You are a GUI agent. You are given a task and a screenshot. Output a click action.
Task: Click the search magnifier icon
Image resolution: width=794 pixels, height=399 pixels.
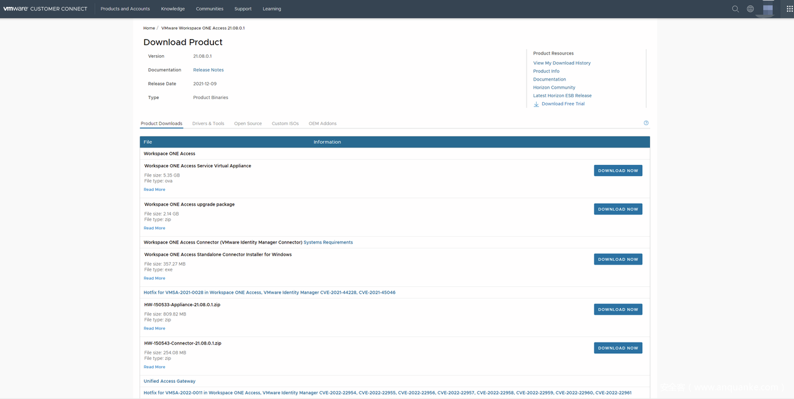pos(735,9)
